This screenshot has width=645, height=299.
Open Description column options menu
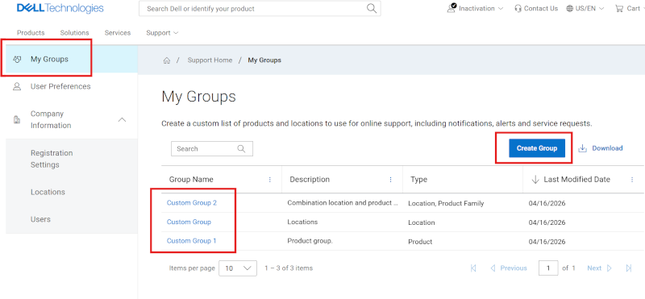(391, 180)
